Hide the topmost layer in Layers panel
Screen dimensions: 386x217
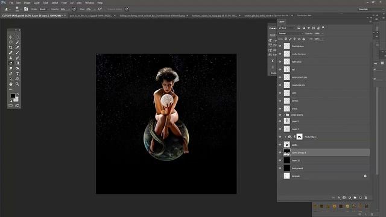coord(280,46)
